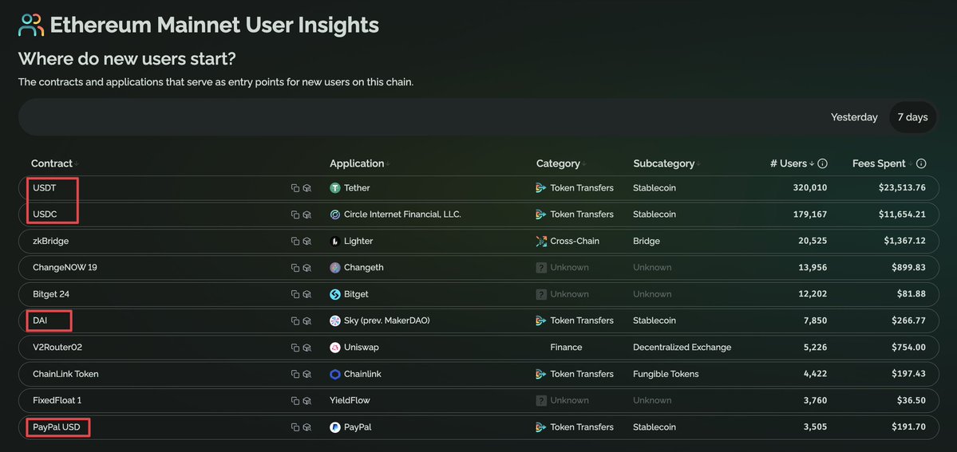This screenshot has width=957, height=452.
Task: Copy the V2Router02 contract address
Action: pos(295,347)
